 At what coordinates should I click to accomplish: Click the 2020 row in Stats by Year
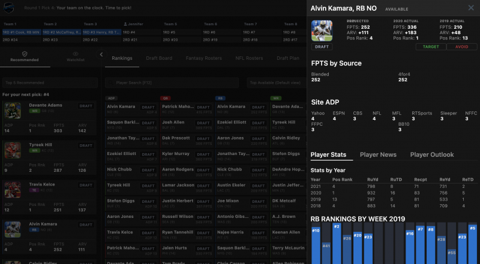coord(393,193)
